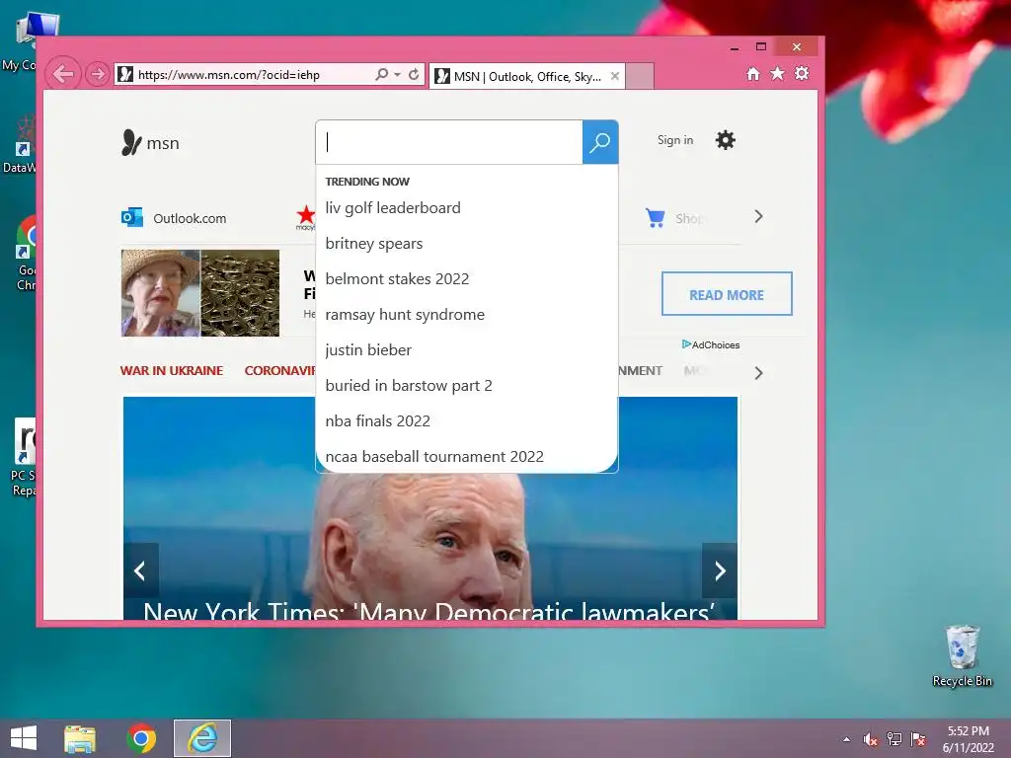Pick 'buried in barstow part 2' suggestion
This screenshot has height=758, width=1011.
pyautogui.click(x=409, y=386)
